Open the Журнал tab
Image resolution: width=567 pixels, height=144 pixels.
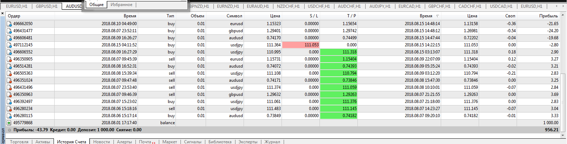click(272, 142)
